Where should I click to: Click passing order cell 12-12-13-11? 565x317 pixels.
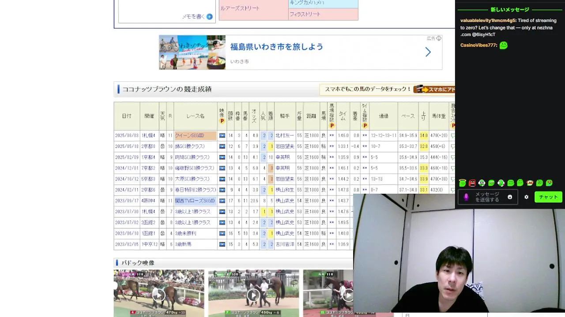[383, 136]
